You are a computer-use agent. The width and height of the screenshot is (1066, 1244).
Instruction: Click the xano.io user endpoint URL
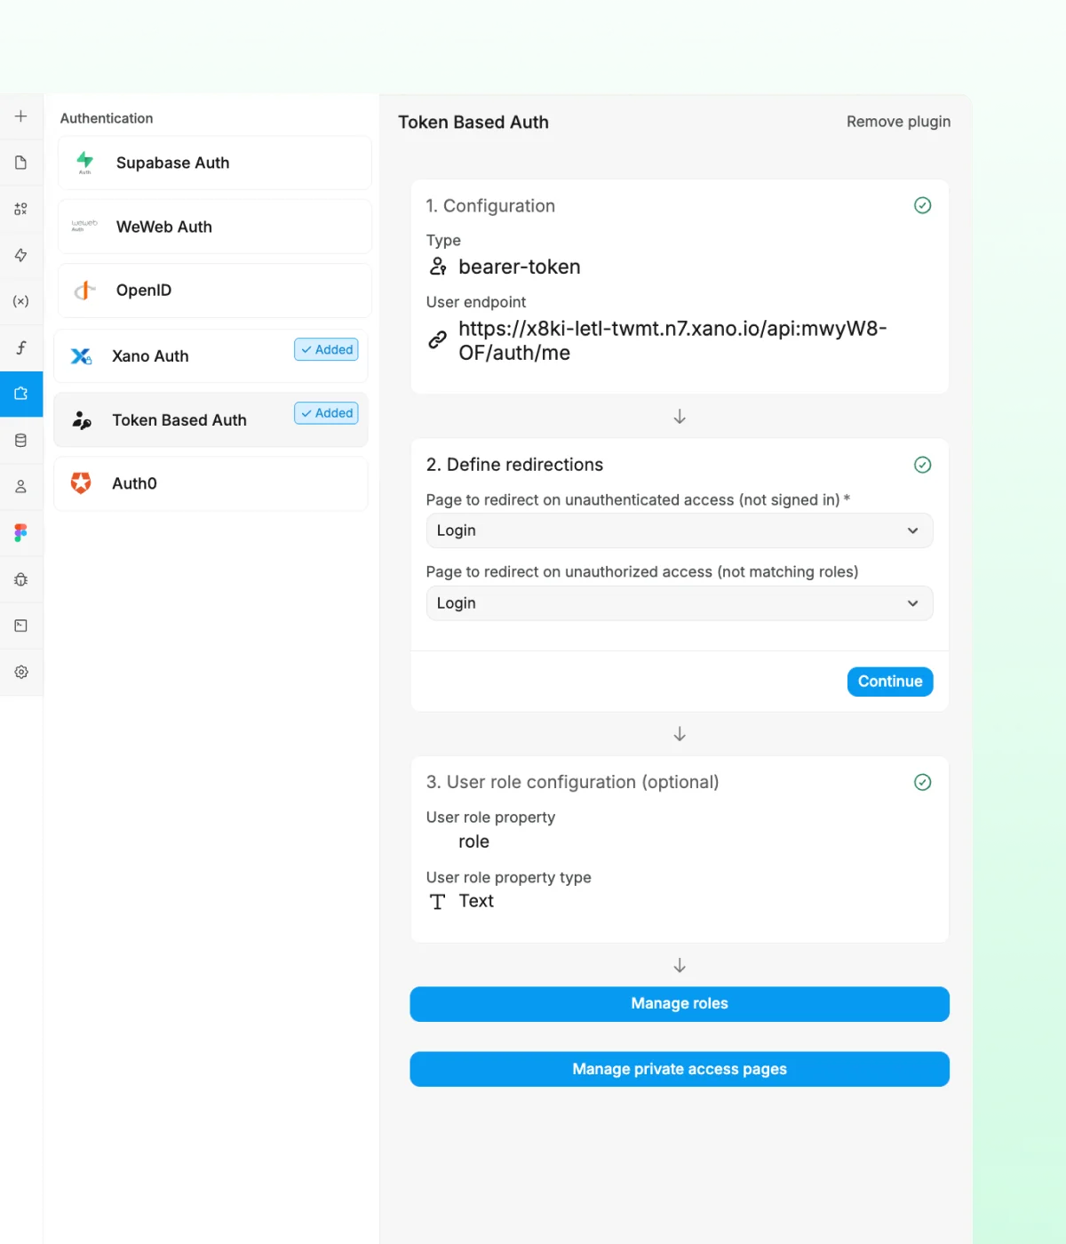click(672, 340)
